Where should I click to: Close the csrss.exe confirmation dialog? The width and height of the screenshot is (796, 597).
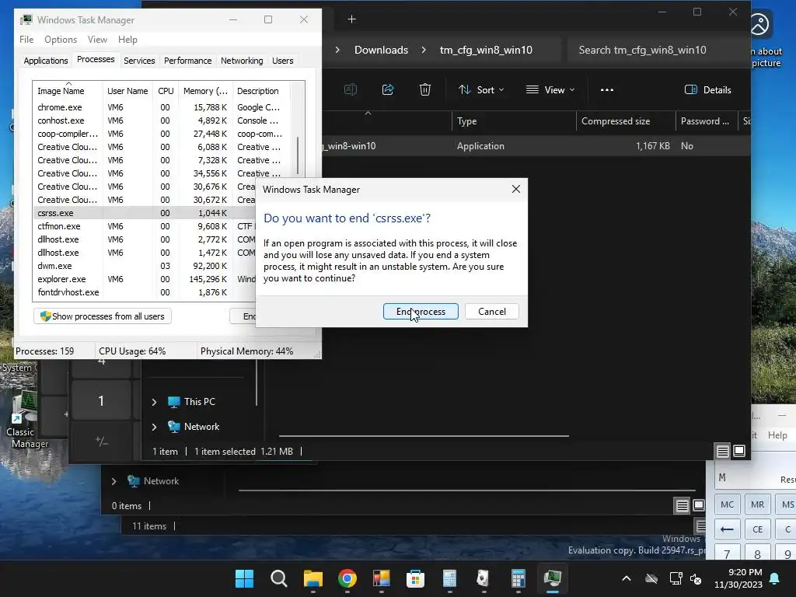[516, 189]
